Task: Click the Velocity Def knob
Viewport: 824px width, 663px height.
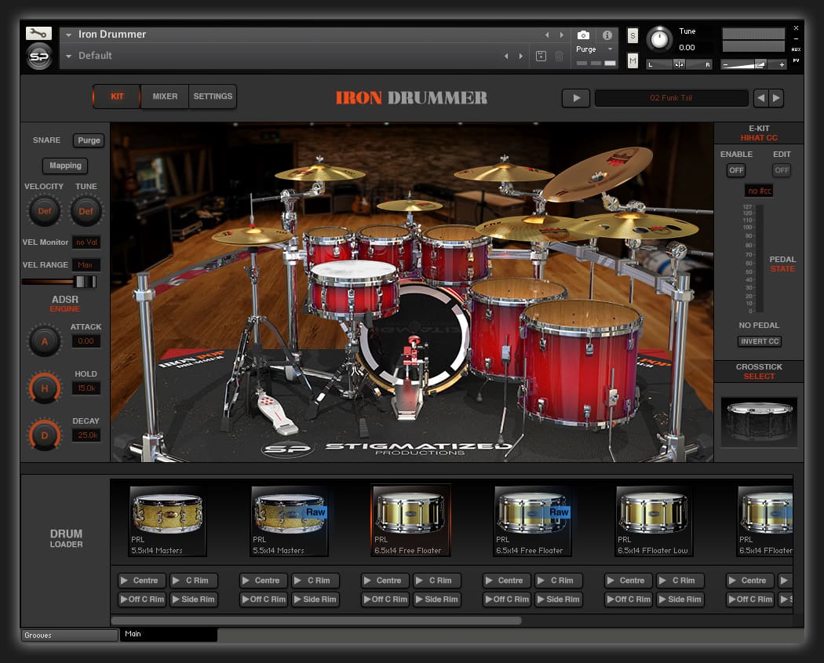Action: [45, 211]
